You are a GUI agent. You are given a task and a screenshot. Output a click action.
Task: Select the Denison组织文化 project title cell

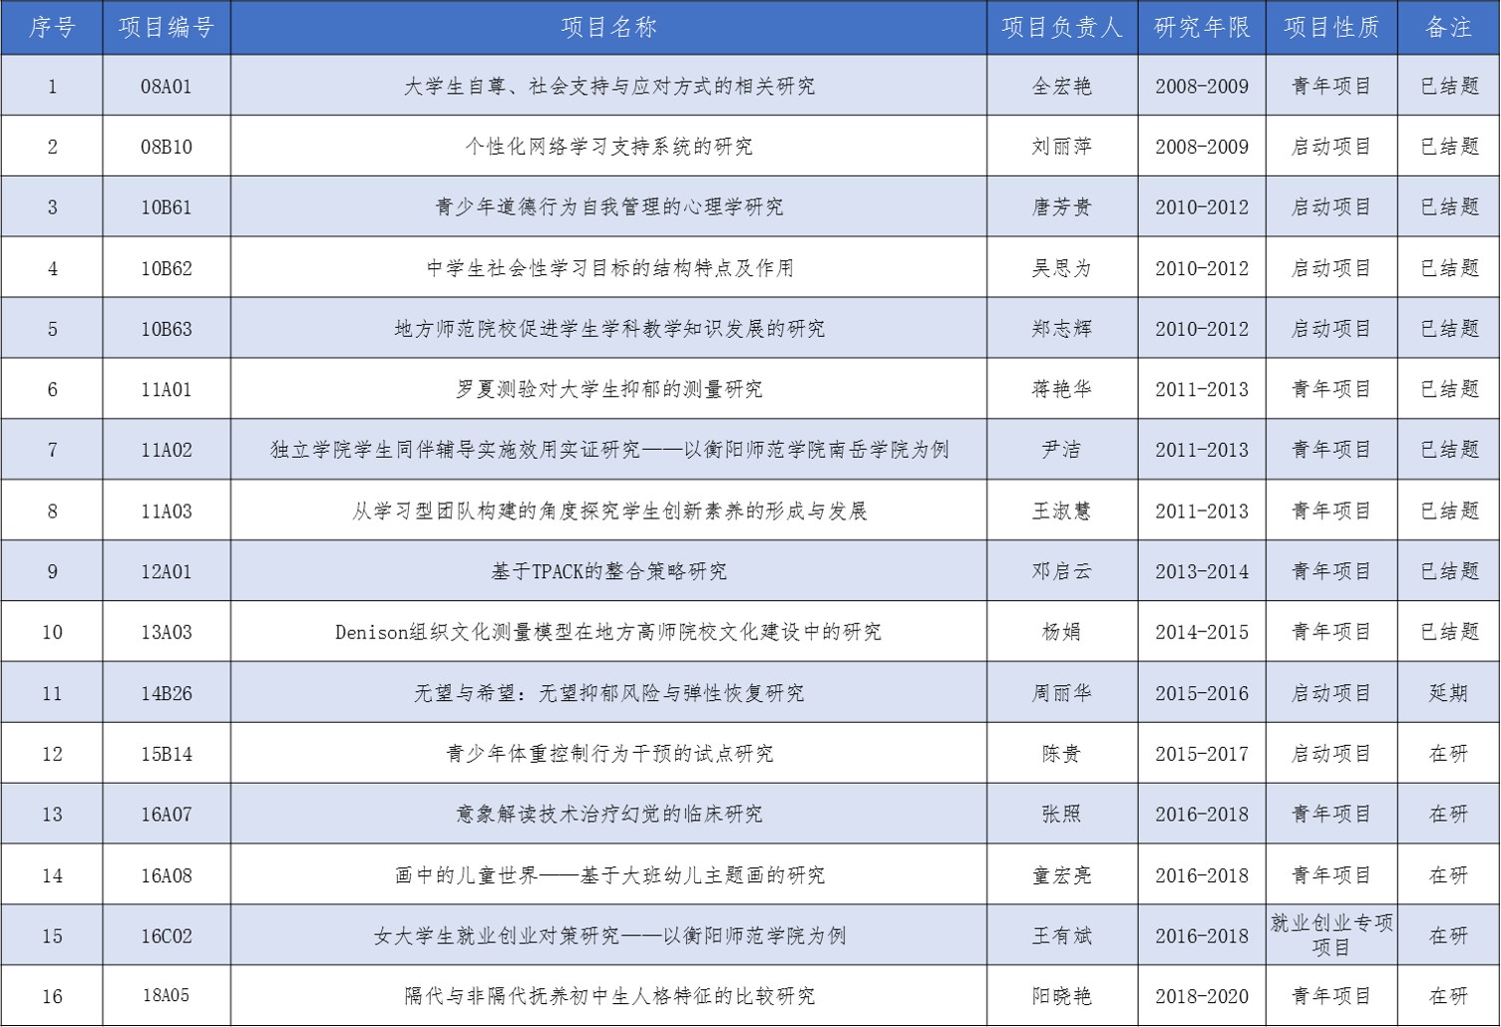click(608, 632)
